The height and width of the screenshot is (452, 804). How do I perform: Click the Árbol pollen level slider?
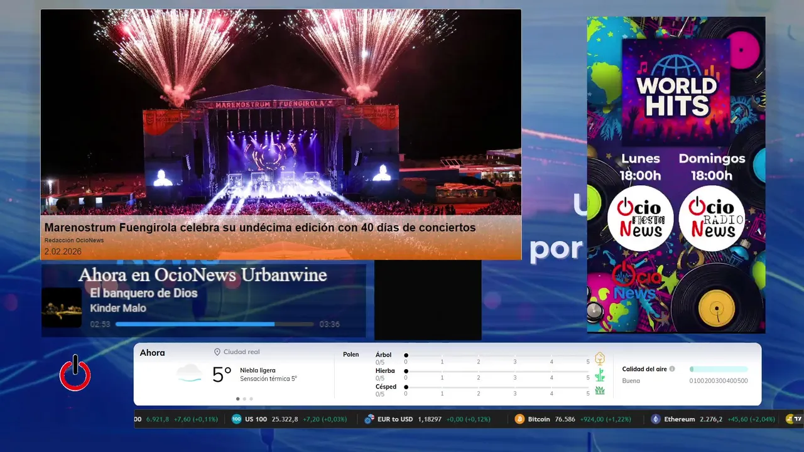pos(497,355)
